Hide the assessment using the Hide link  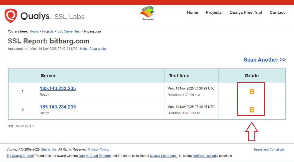pyautogui.click(x=83, y=49)
